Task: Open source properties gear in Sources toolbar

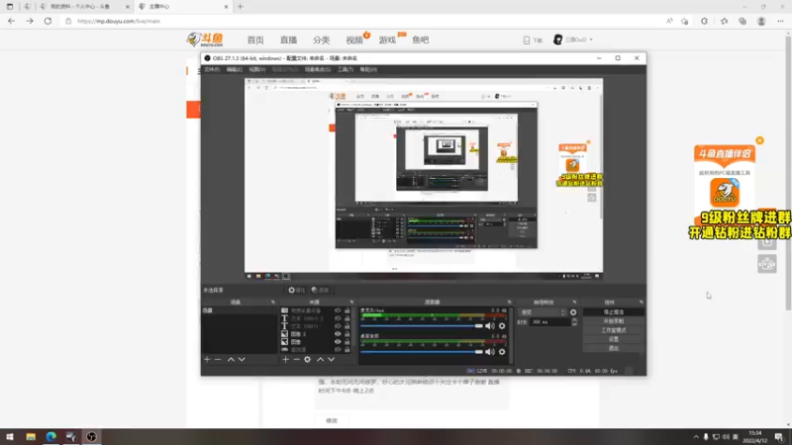Action: [x=307, y=359]
